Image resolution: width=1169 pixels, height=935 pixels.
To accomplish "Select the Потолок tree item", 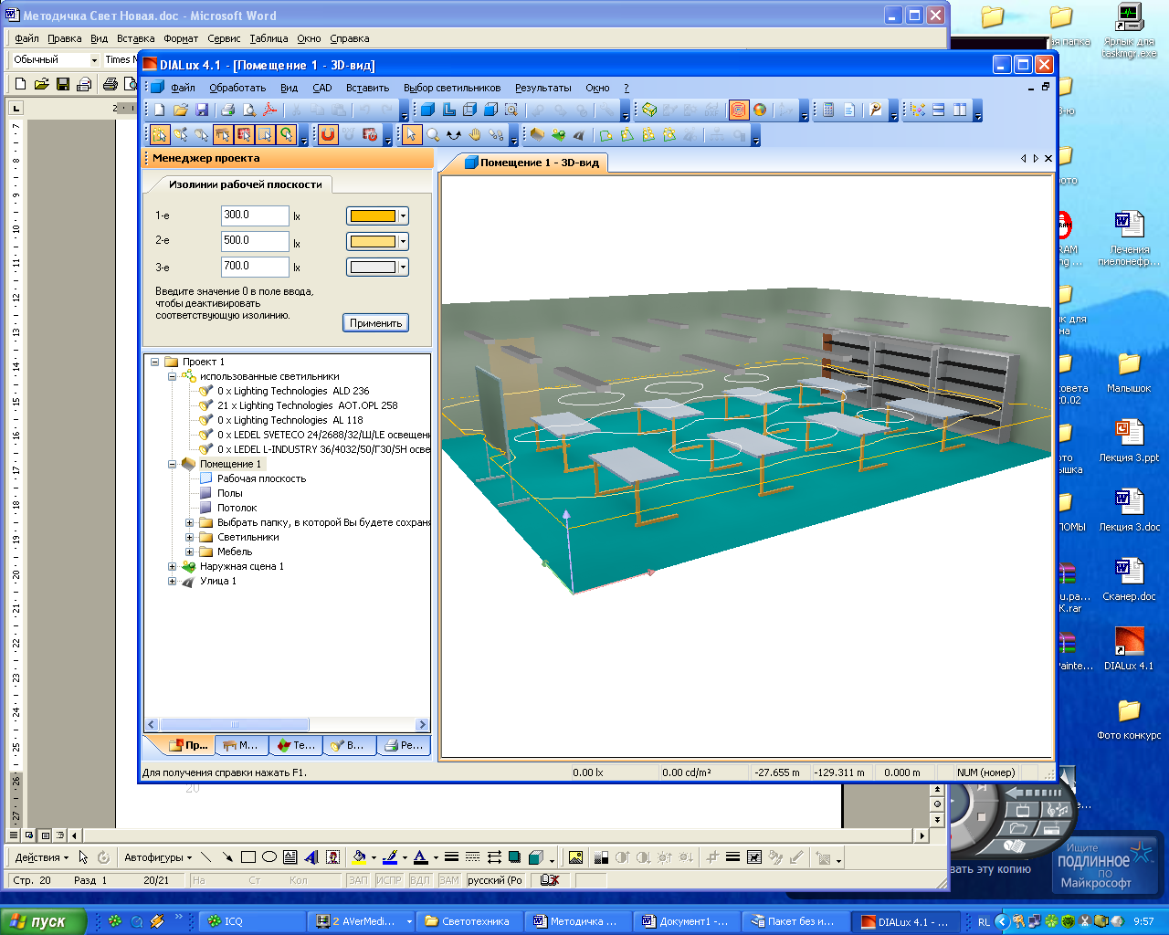I will click(x=237, y=508).
